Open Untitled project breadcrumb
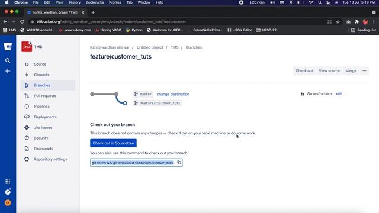The height and width of the screenshot is (213, 379). pyautogui.click(x=150, y=47)
